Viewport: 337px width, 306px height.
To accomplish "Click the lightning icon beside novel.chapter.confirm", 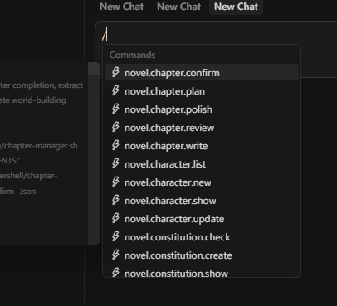I will pos(115,73).
